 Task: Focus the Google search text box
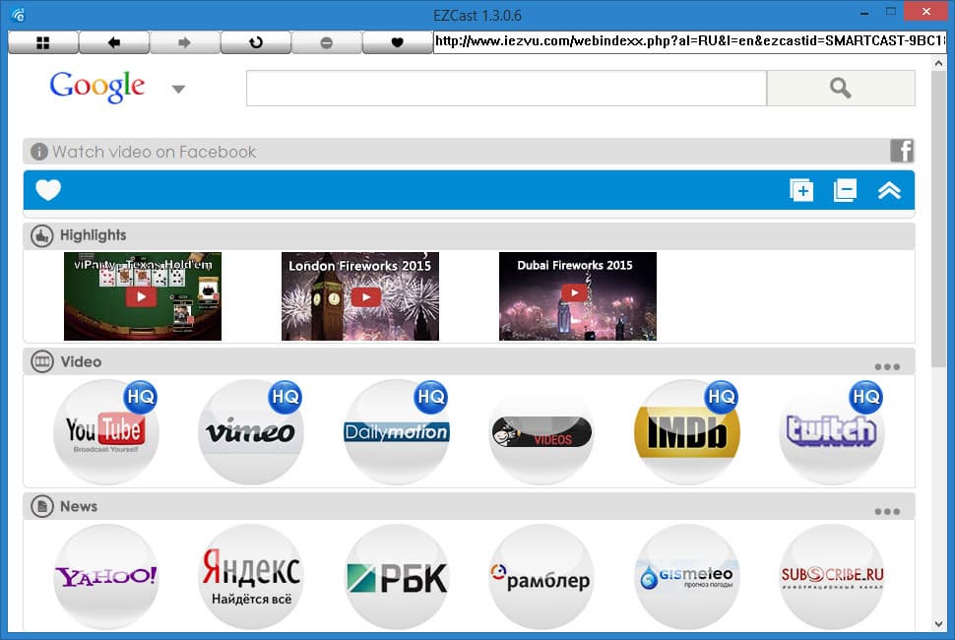(x=506, y=89)
